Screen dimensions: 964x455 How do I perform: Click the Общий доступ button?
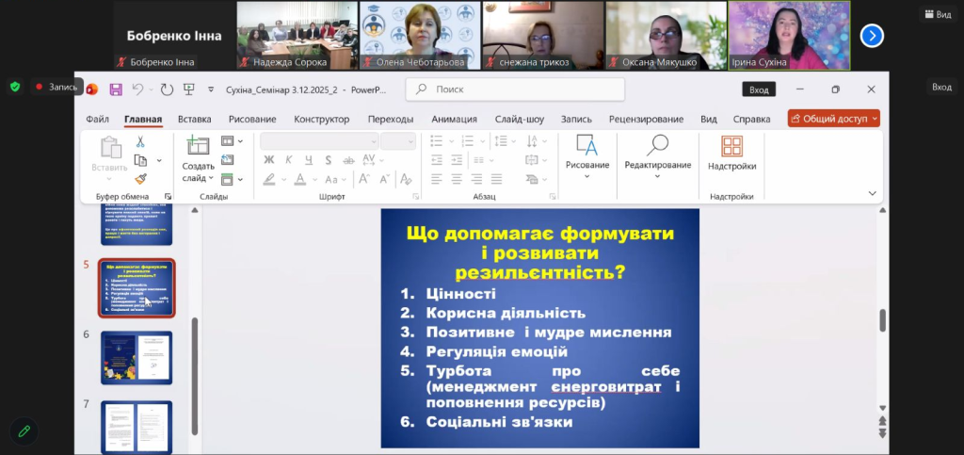[833, 119]
